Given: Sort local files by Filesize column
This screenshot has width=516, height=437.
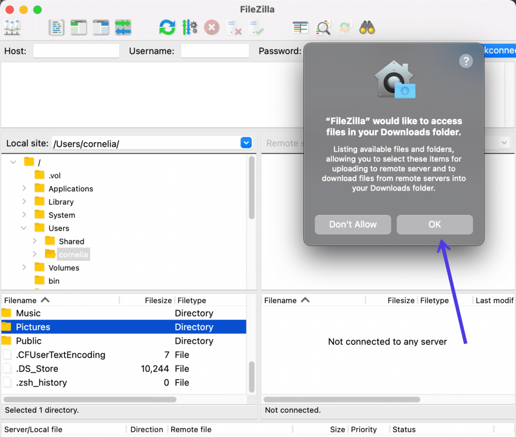Looking at the screenshot, I should point(158,300).
